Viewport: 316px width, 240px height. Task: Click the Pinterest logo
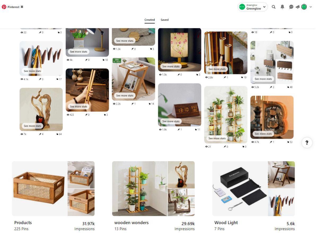[4, 7]
